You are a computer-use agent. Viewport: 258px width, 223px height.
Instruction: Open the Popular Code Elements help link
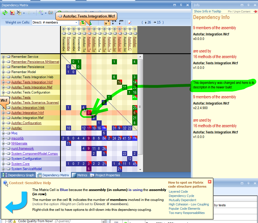[x=184, y=209]
